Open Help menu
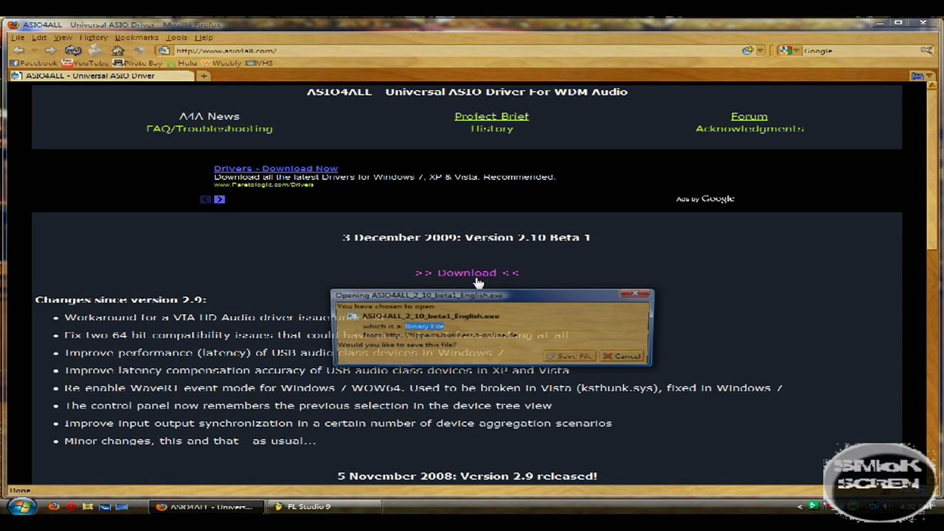944x531 pixels. pyautogui.click(x=204, y=38)
